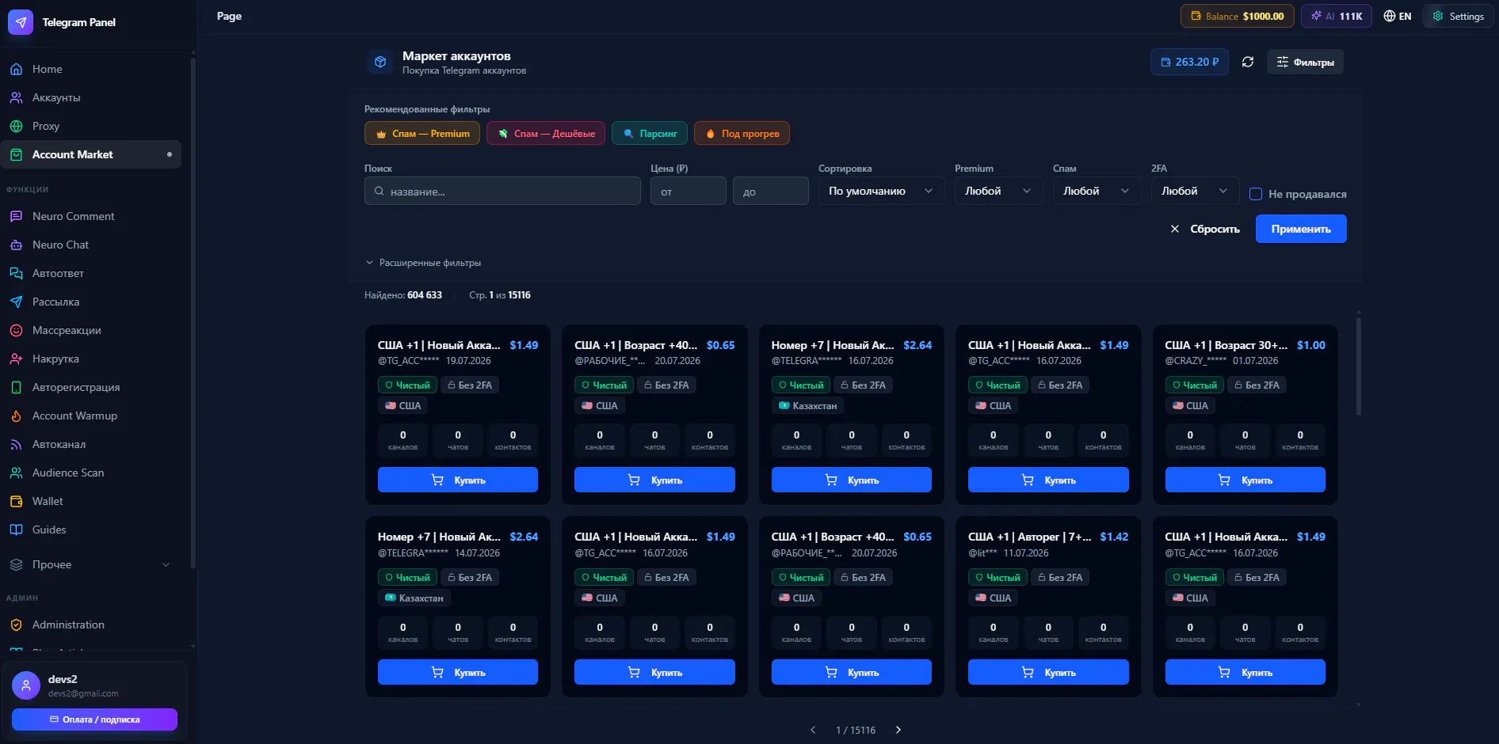Open the Account Warmup menu item
This screenshot has height=744, width=1499.
coord(90,416)
